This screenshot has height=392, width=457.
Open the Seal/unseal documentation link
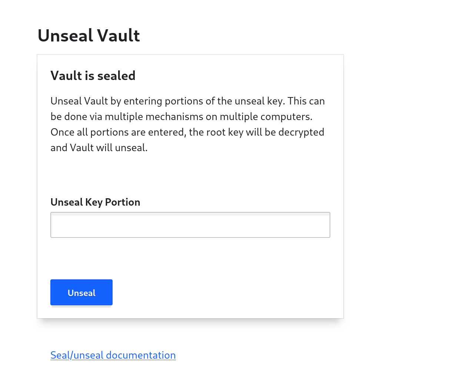point(113,355)
